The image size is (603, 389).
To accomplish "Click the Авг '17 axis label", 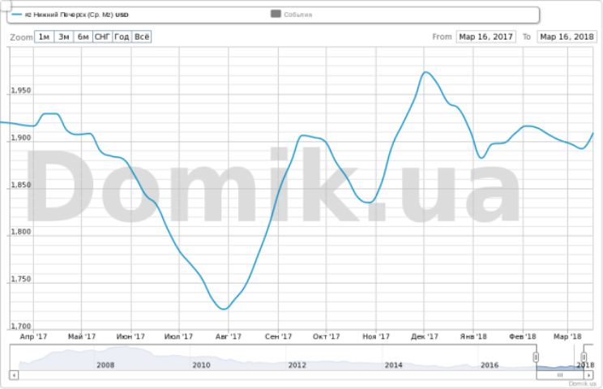I will click(x=229, y=336).
